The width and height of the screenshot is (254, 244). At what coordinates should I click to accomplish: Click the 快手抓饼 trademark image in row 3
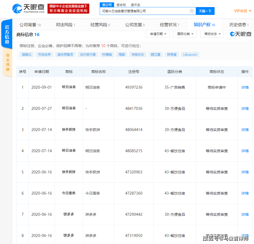[x=69, y=129]
